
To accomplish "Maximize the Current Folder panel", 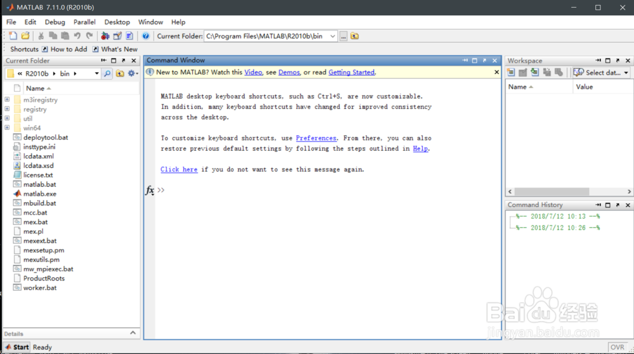I will click(x=113, y=61).
